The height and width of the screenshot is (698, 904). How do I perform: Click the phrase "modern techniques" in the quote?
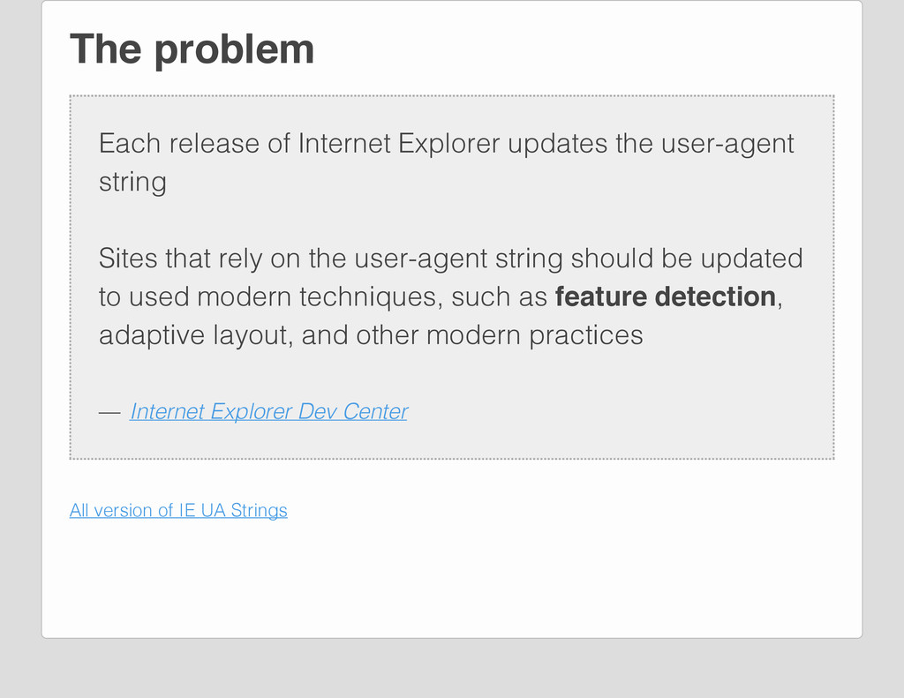coord(320,297)
